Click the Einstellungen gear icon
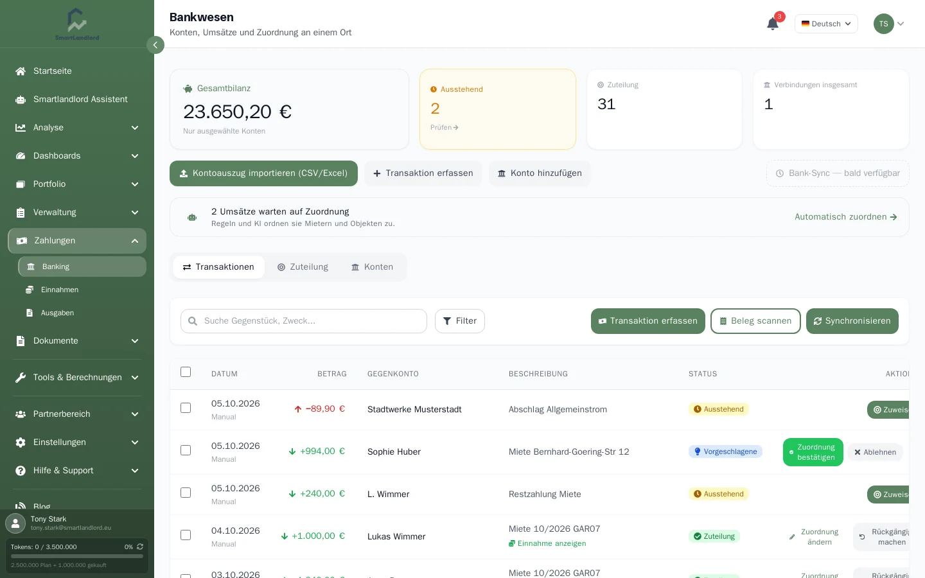 [21, 442]
